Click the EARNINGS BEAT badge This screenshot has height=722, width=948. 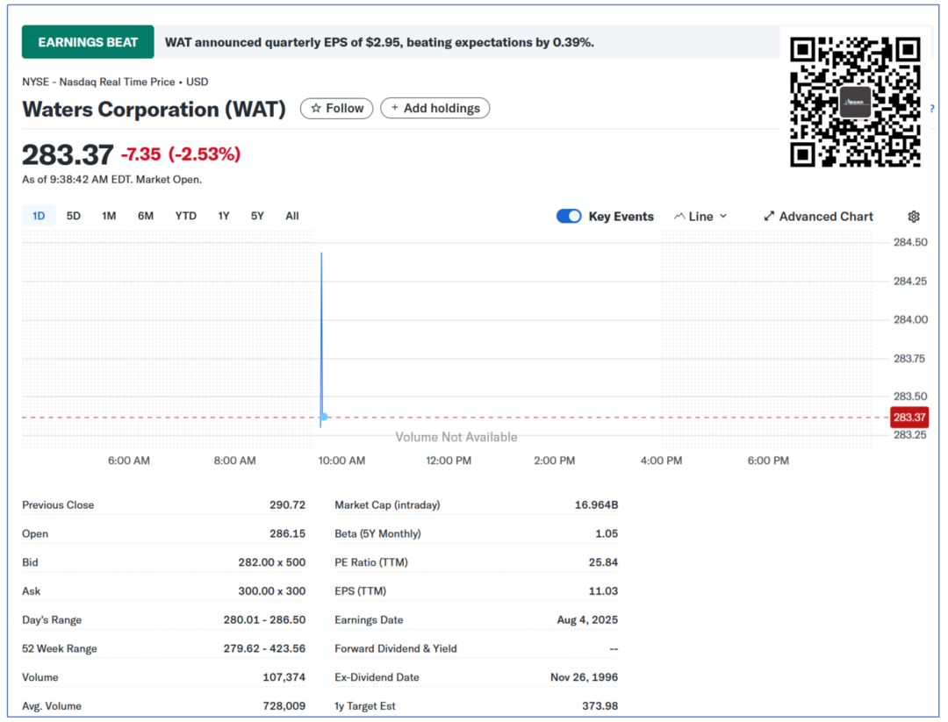[x=88, y=42]
